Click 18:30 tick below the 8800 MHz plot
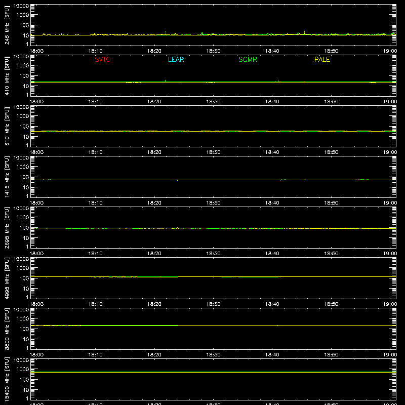This screenshot has height=405, width=405. pyautogui.click(x=213, y=355)
